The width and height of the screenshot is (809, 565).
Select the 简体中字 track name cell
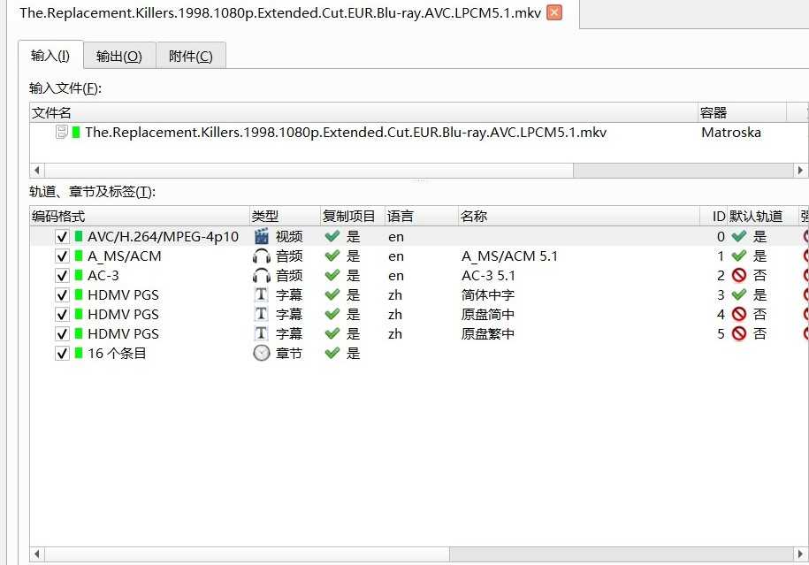(x=487, y=295)
